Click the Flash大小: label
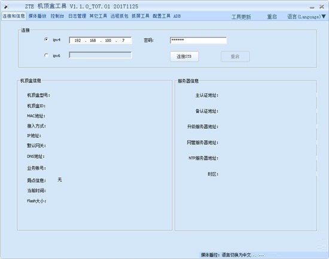The image size is (329, 259). 36,201
